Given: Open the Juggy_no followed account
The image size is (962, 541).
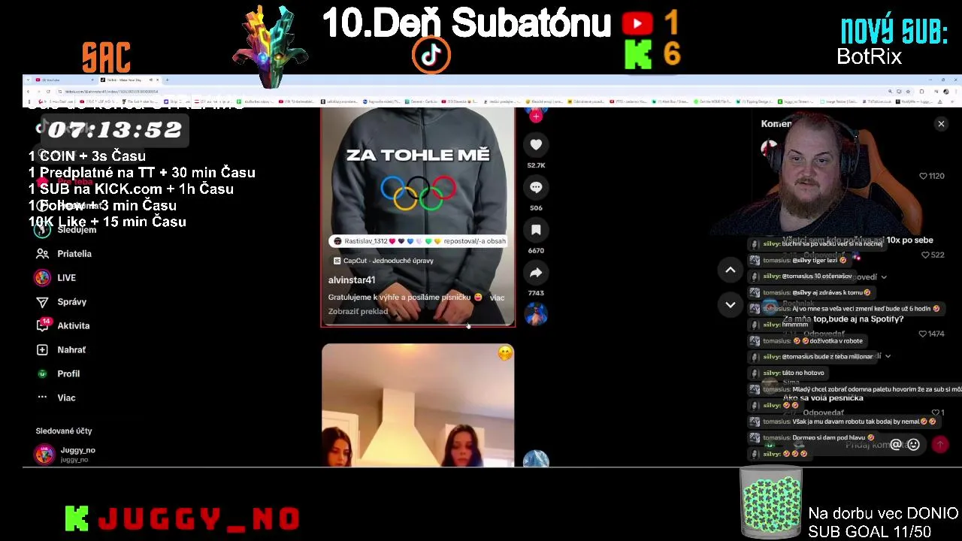Looking at the screenshot, I should pos(66,454).
